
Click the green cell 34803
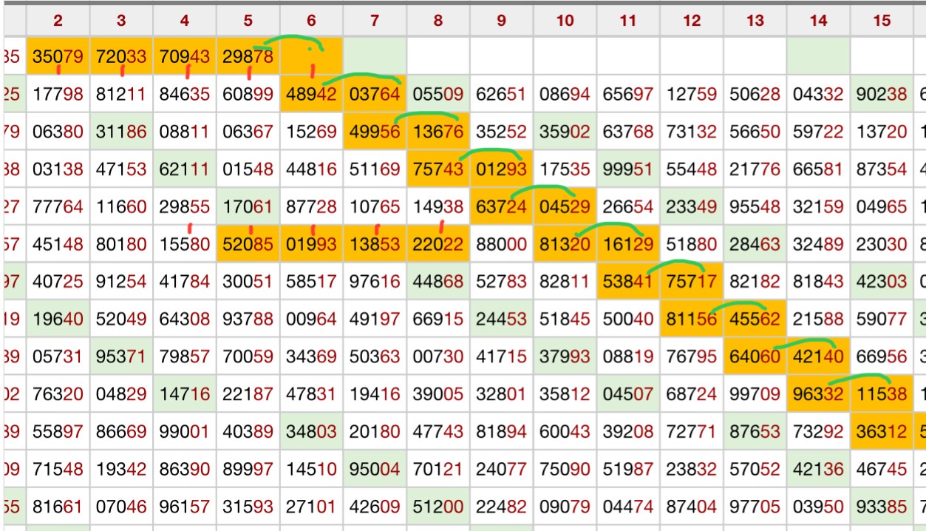tap(311, 431)
